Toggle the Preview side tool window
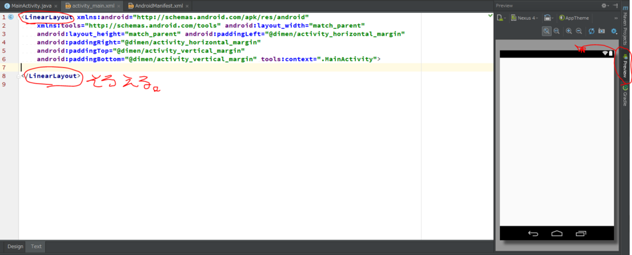Screen dimensions: 632x255 [x=625, y=67]
